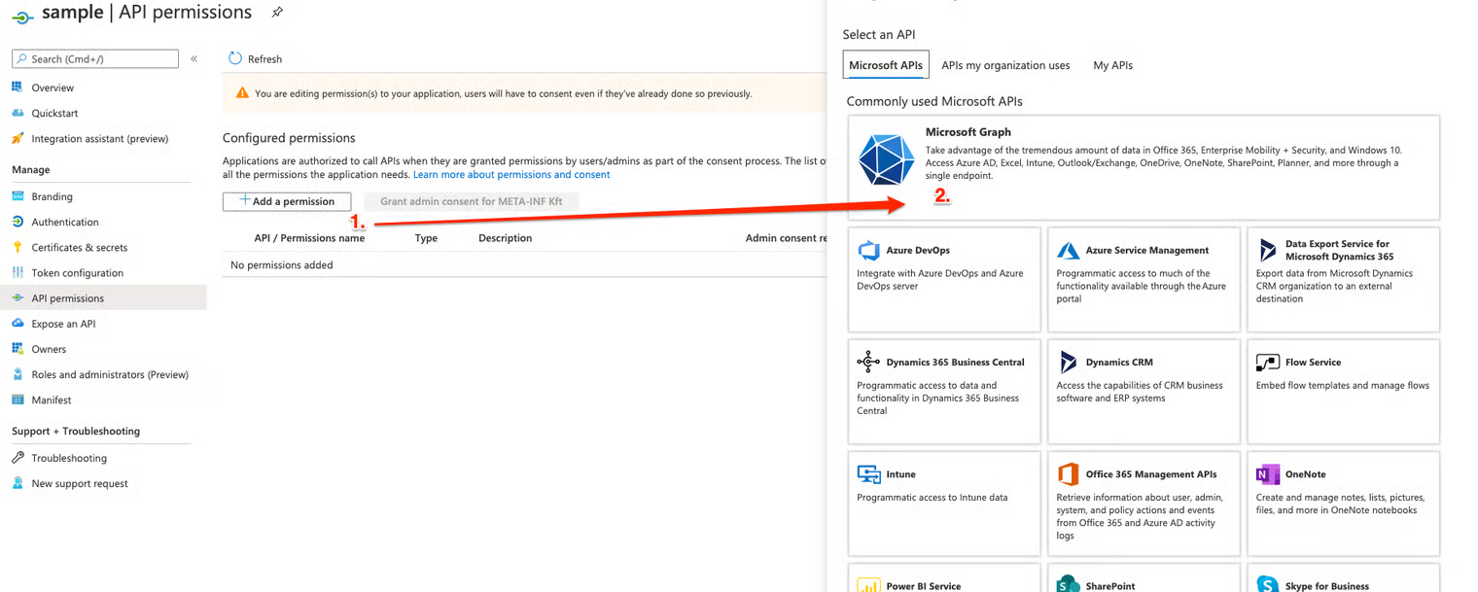The height and width of the screenshot is (592, 1478).
Task: Select the Intune API tile
Action: coord(943,503)
